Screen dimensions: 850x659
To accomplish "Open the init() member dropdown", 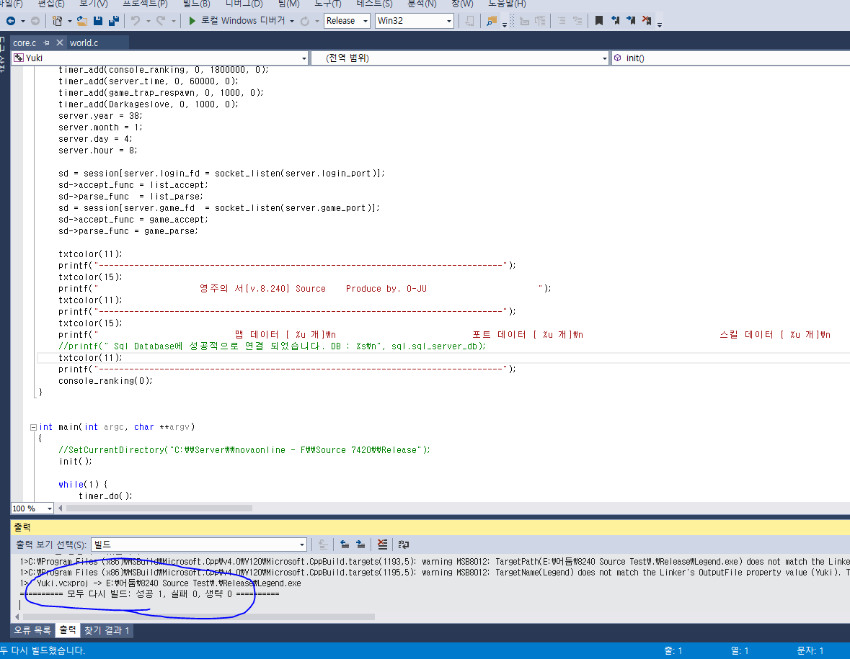I will click(730, 58).
